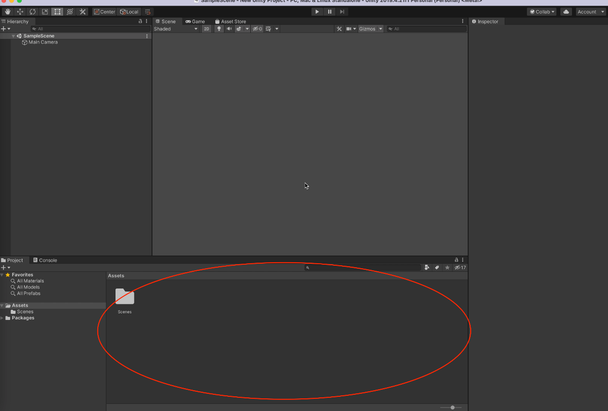Open the Shaded draw mode dropdown

[x=176, y=29]
